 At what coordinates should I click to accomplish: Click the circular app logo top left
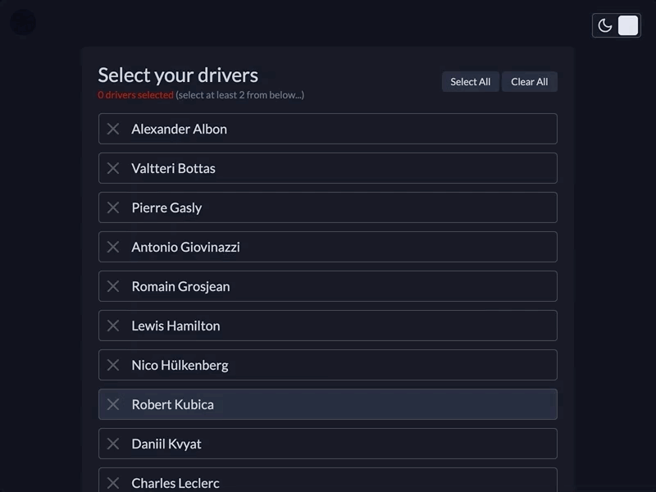point(22,22)
